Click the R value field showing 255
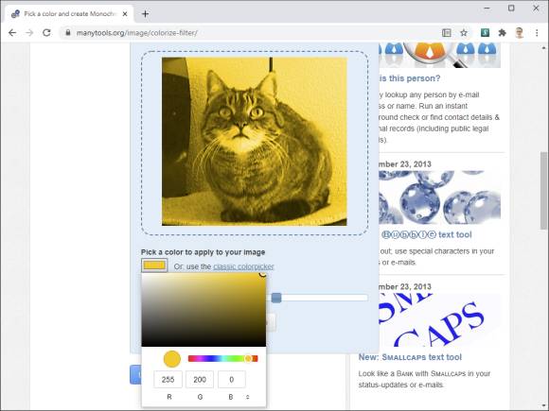Viewport: 549px width, 411px height. click(168, 380)
